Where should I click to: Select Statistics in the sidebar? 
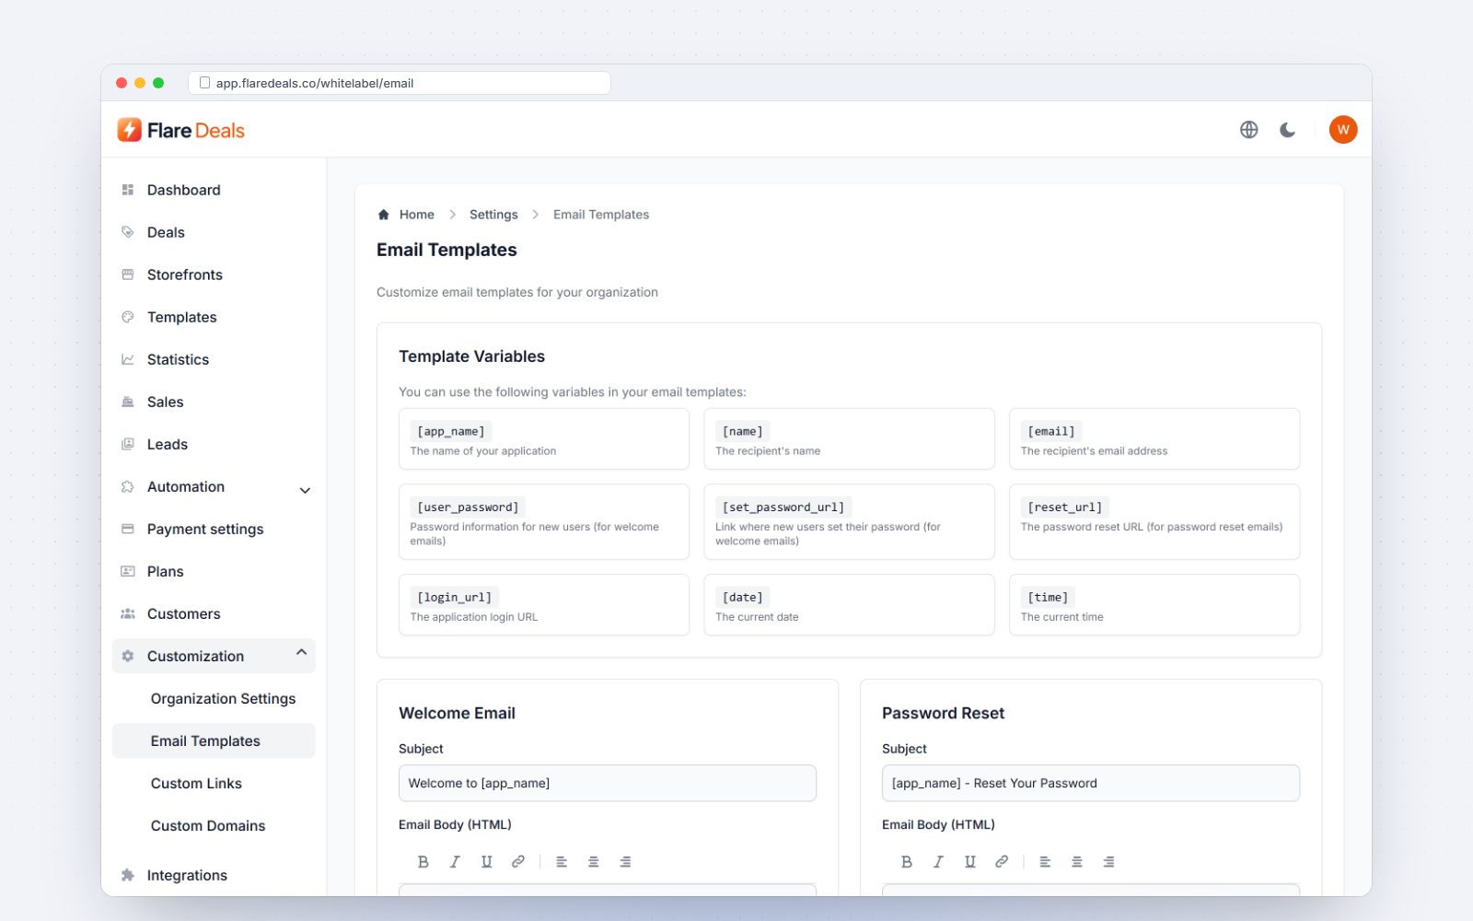[x=214, y=359]
